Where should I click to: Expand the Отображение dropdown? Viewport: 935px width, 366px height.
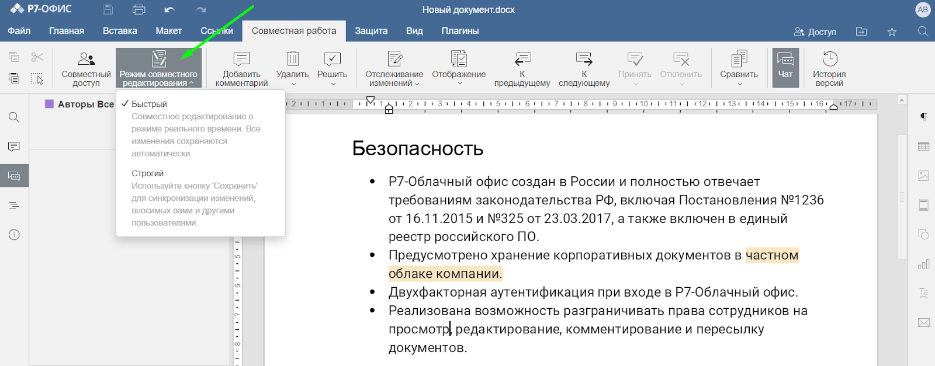click(x=459, y=84)
